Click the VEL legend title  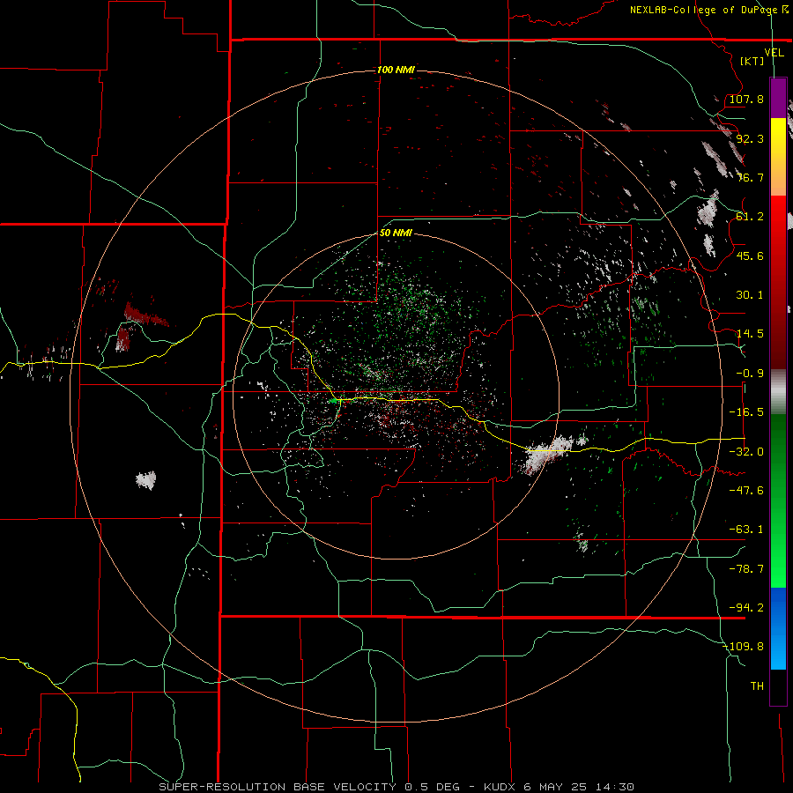774,53
